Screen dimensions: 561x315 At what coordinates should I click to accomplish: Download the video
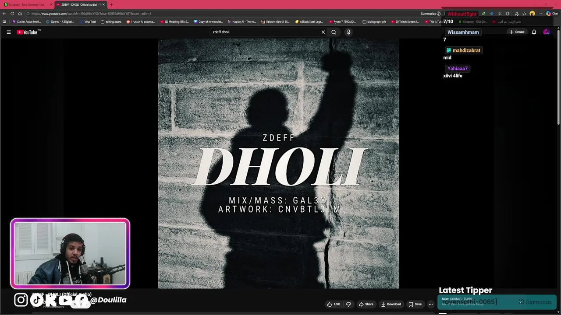(391, 304)
